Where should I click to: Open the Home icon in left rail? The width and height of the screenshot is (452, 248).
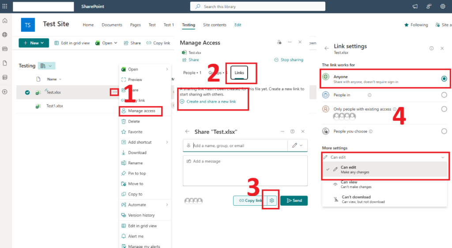tap(5, 21)
